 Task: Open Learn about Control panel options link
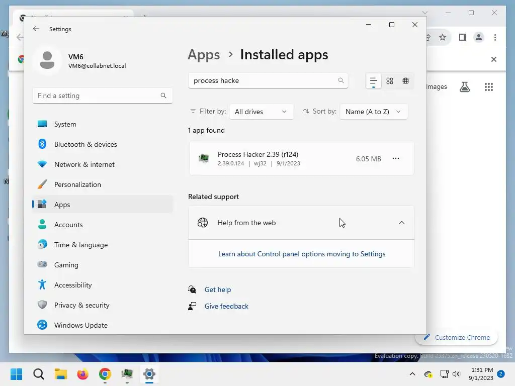coord(302,254)
